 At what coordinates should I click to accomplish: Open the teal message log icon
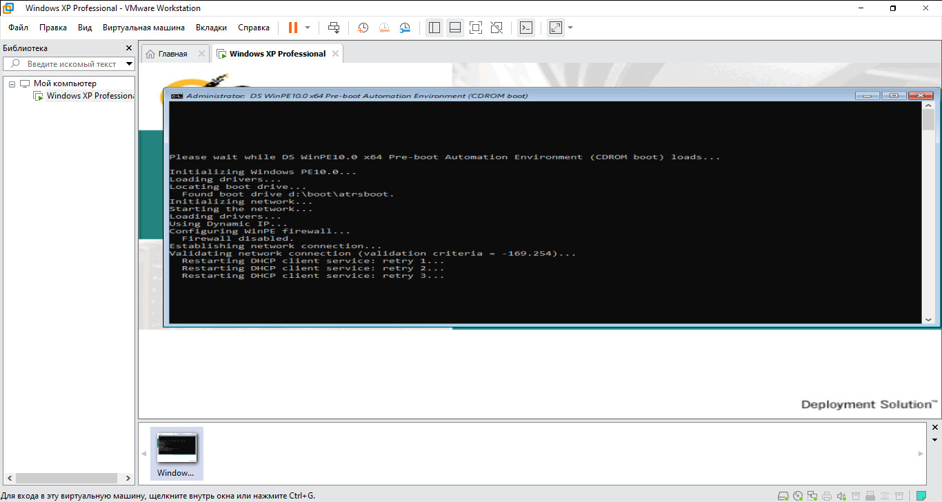921,496
